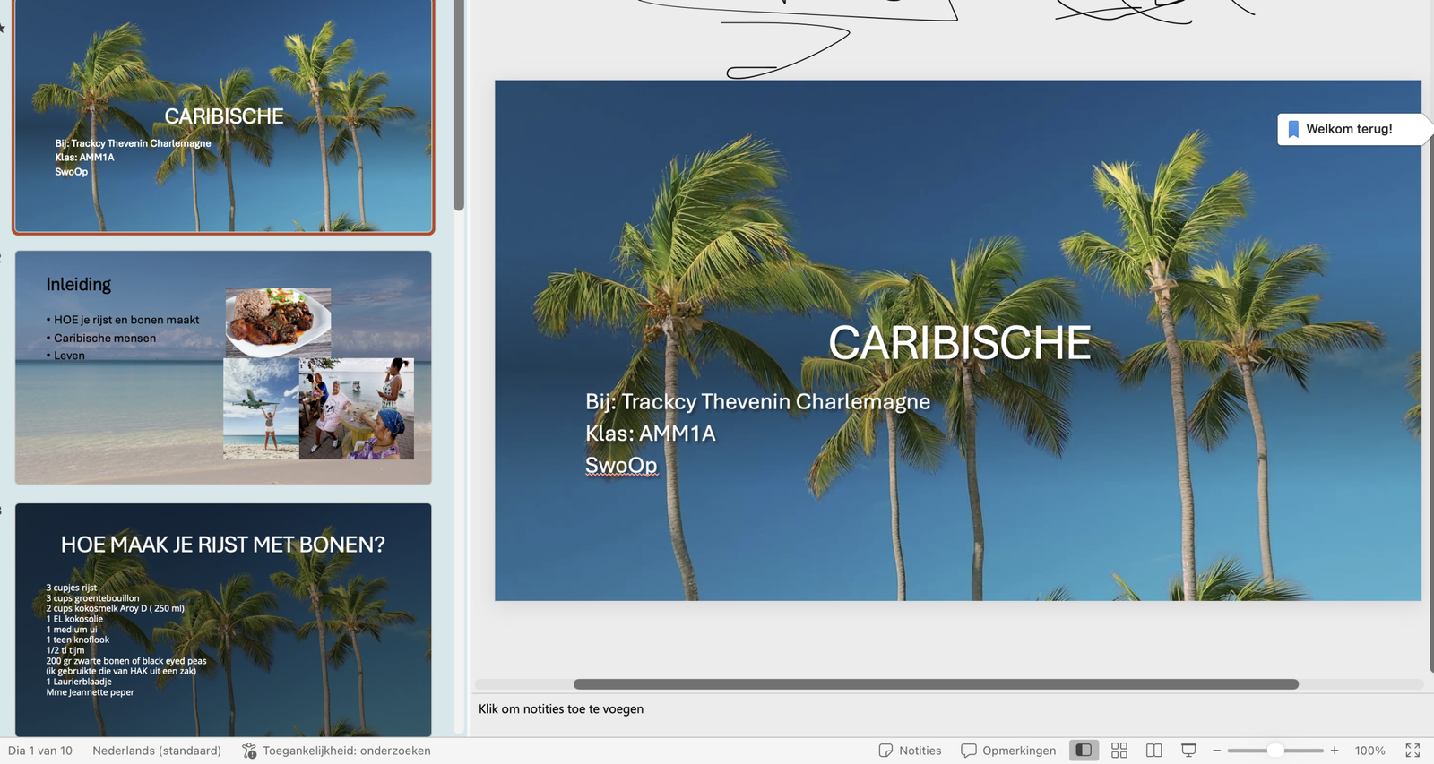Switch to Reading view icon

coord(1154,751)
